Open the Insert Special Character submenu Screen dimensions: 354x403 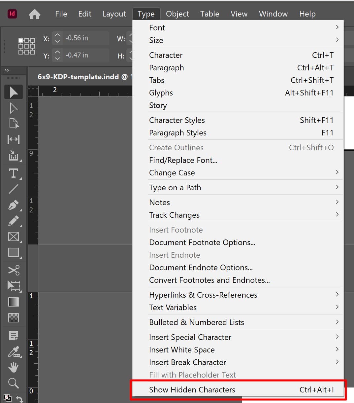[190, 337]
